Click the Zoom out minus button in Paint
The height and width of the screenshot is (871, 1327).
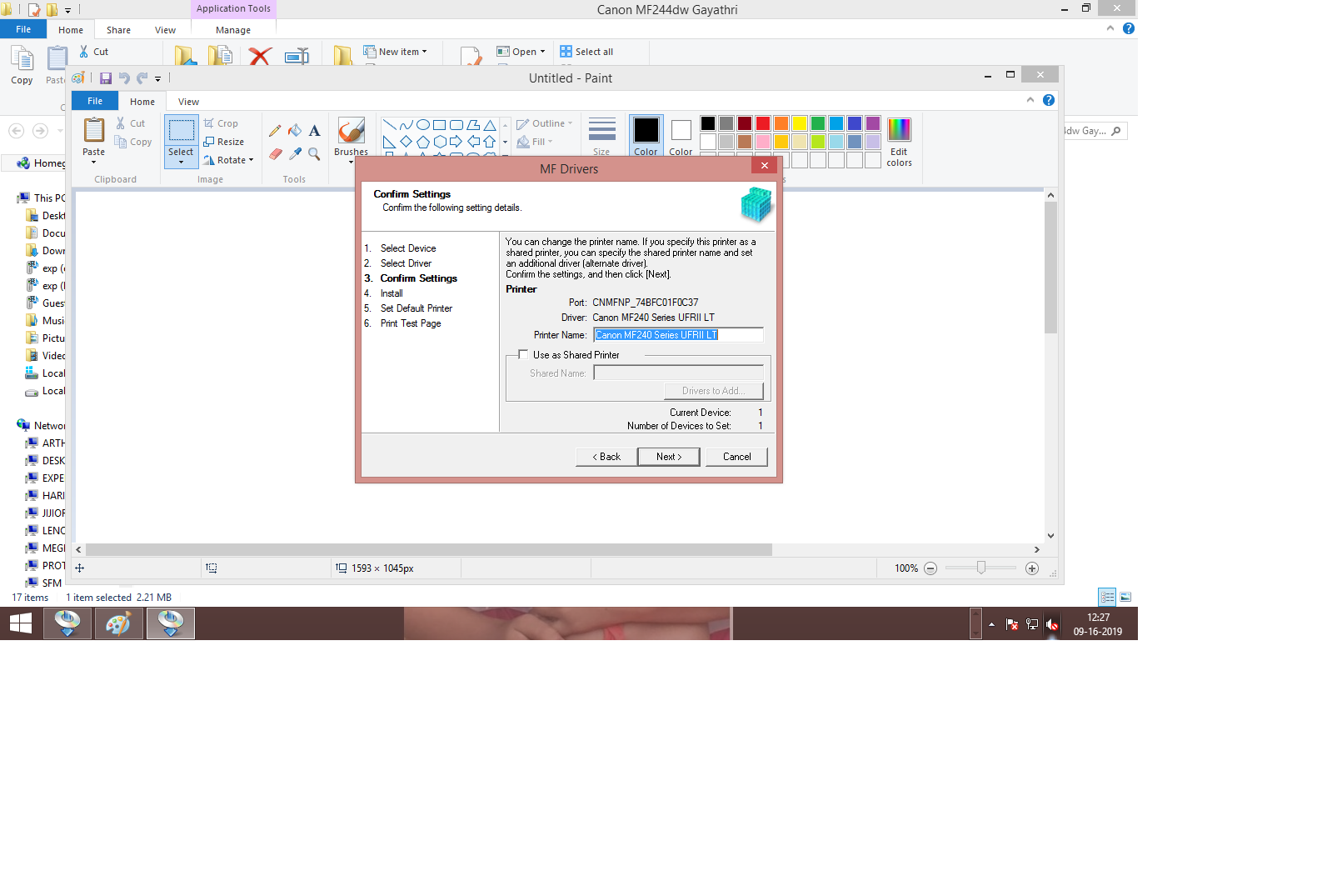click(930, 568)
